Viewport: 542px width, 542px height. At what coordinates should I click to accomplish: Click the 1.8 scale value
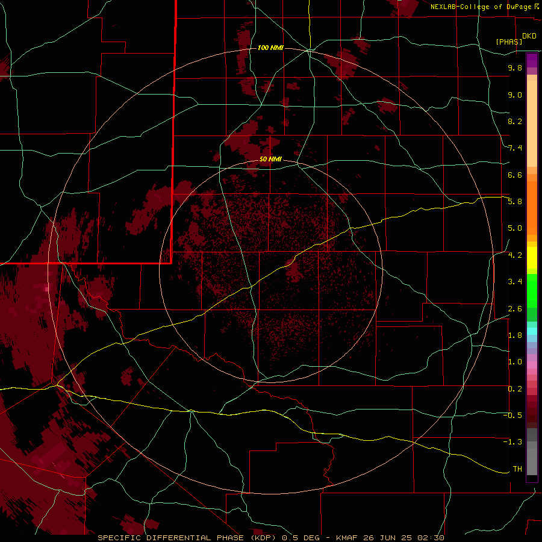tap(515, 335)
